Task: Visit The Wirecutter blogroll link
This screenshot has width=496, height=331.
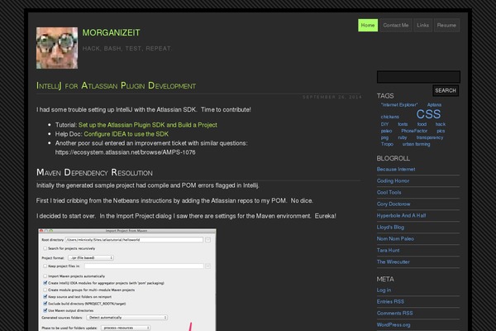Action: click(393, 262)
